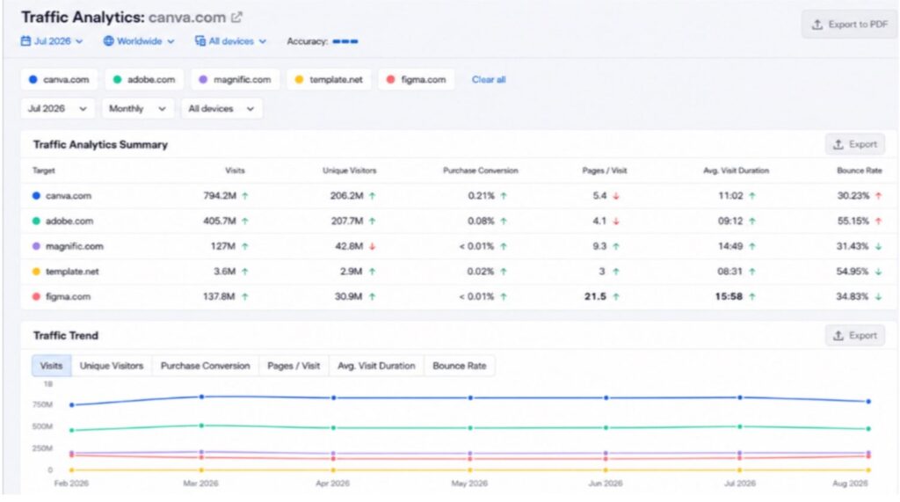Screen dimensions: 900x502
Task: Click the Visits column header
Action: click(235, 171)
